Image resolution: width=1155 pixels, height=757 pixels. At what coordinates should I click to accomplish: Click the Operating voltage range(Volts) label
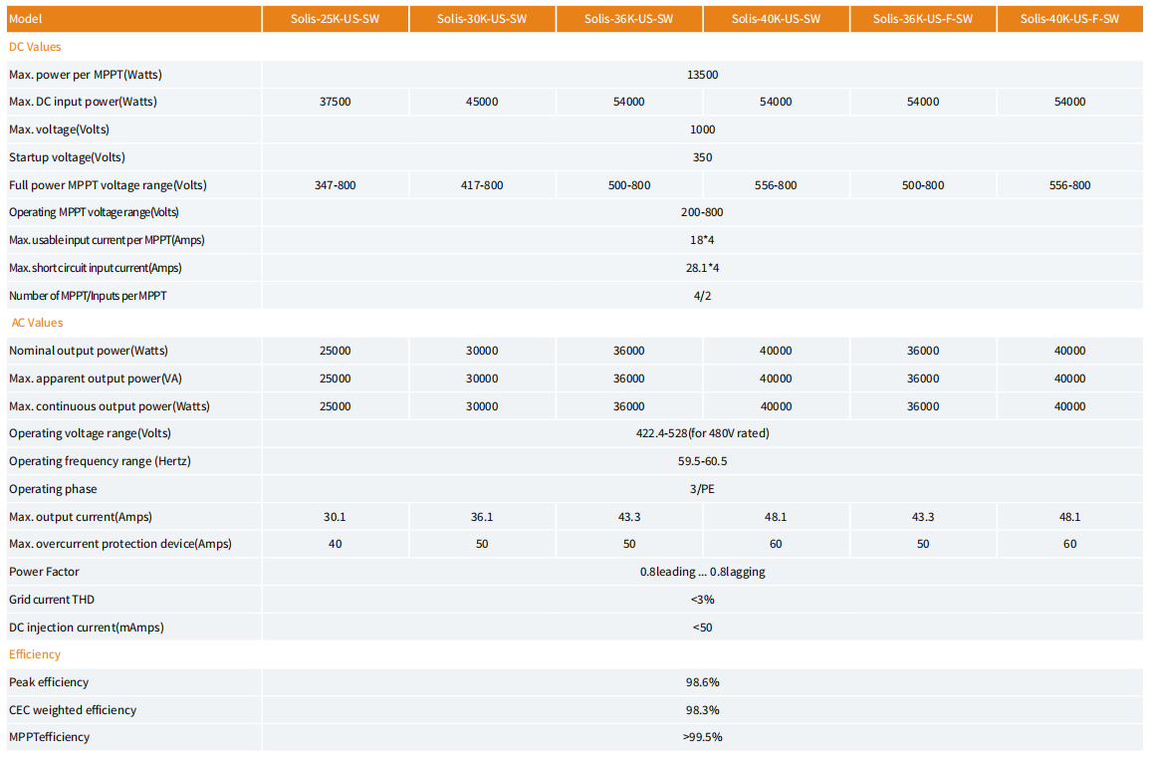[x=90, y=433]
